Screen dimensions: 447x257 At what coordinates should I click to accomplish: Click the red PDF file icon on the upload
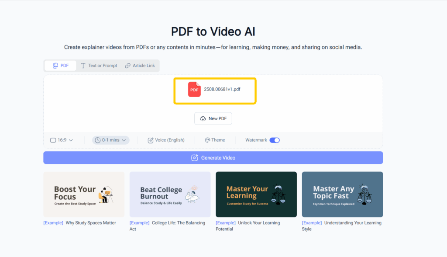coord(194,90)
